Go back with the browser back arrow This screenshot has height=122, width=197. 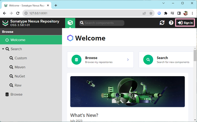point(4,13)
